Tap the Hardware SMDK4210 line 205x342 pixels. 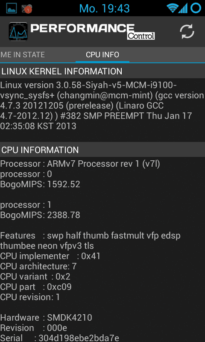pyautogui.click(x=46, y=318)
